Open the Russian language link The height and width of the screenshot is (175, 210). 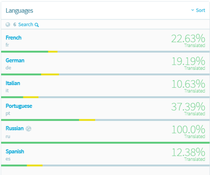(15, 129)
